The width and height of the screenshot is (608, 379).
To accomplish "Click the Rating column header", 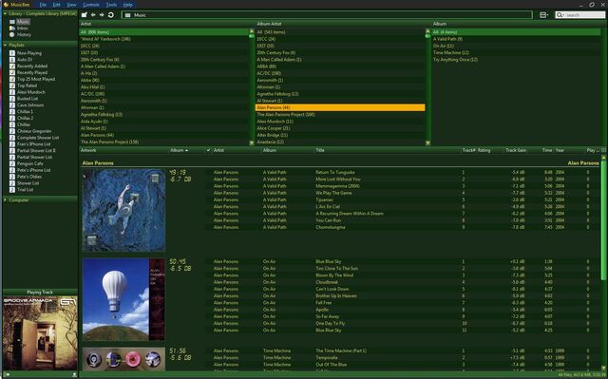I will tap(484, 150).
